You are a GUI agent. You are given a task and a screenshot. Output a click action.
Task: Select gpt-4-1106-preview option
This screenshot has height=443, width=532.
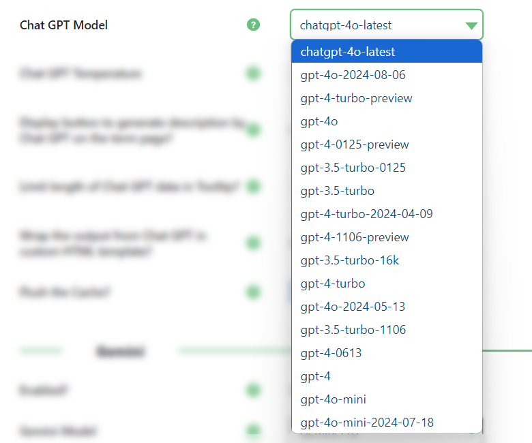click(387, 237)
